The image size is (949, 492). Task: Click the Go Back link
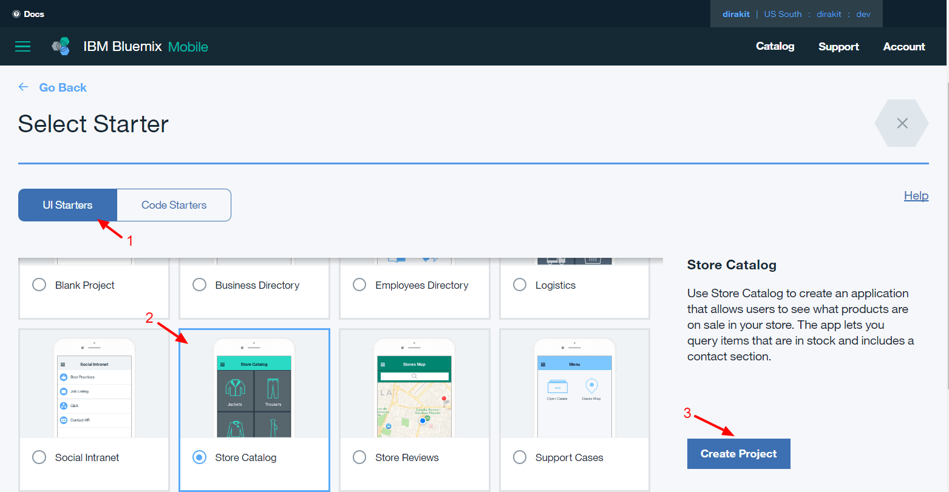tap(63, 87)
